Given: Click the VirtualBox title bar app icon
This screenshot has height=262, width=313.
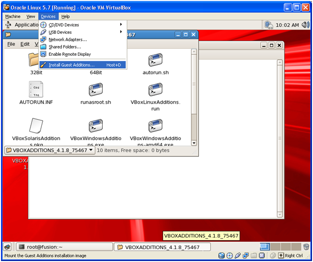Looking at the screenshot, I should coord(6,7).
